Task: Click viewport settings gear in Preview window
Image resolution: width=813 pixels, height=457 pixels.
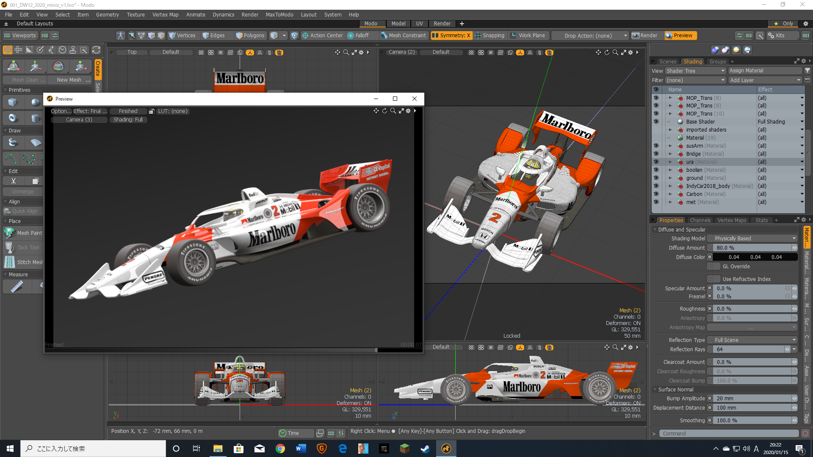Action: (x=408, y=111)
